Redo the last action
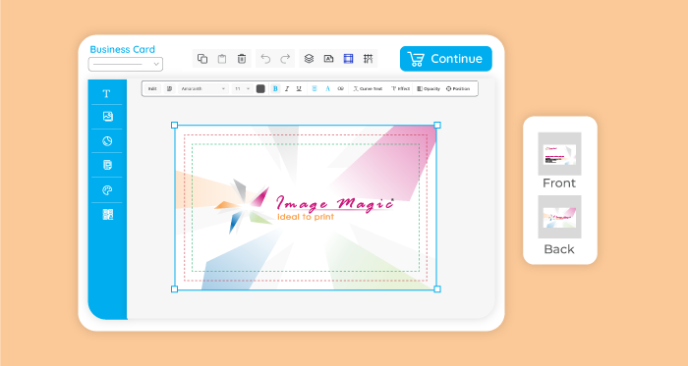Image resolution: width=688 pixels, height=366 pixels. point(285,59)
